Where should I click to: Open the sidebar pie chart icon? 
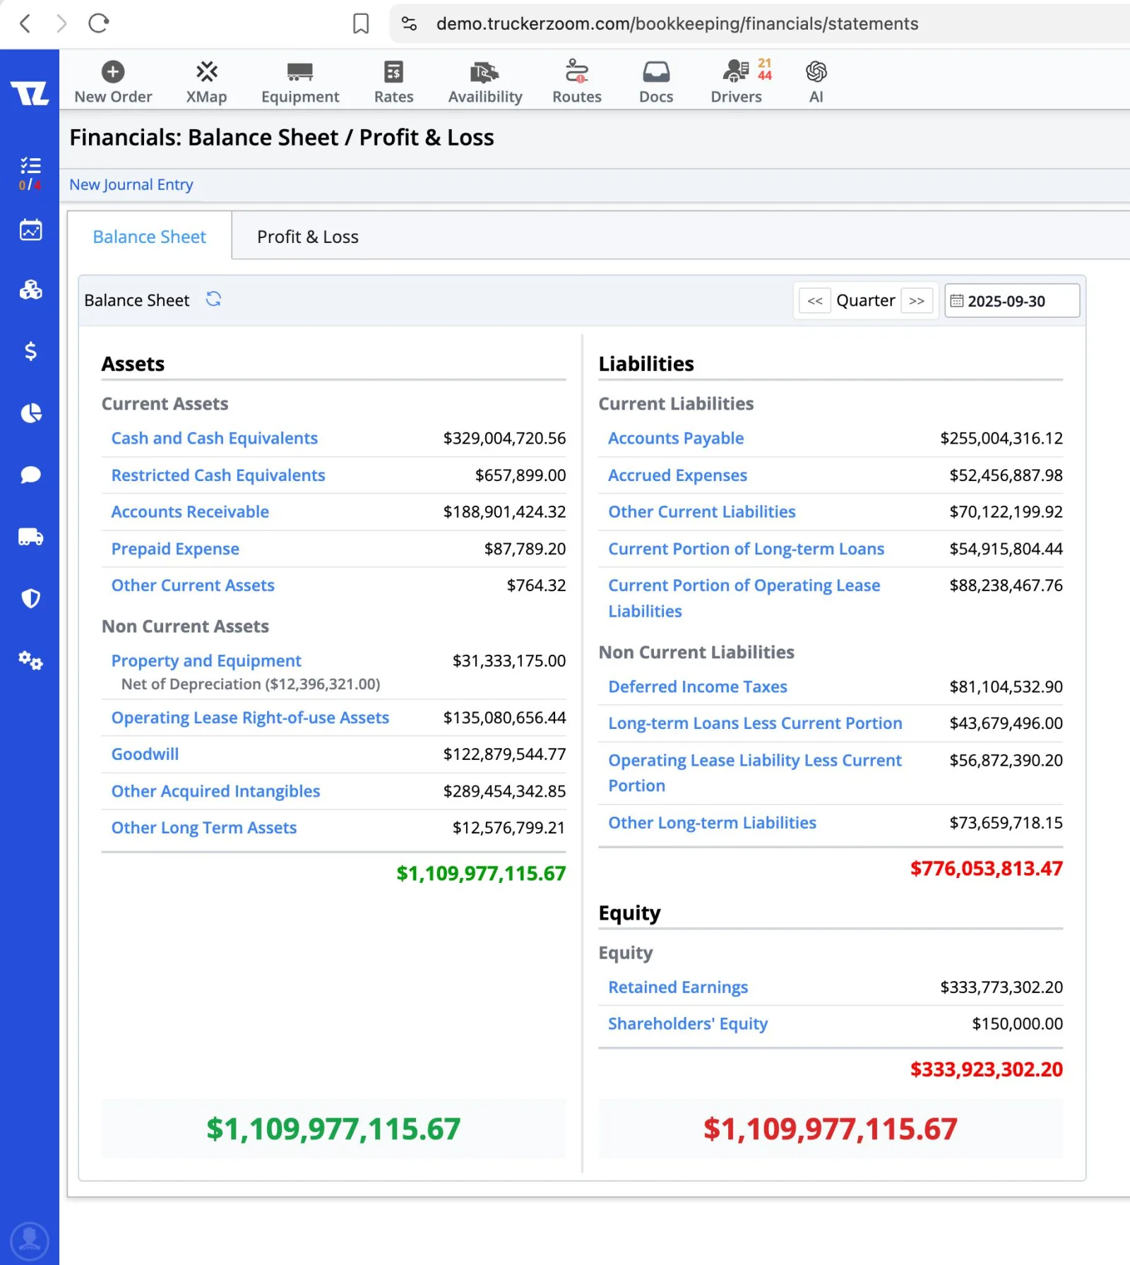30,413
